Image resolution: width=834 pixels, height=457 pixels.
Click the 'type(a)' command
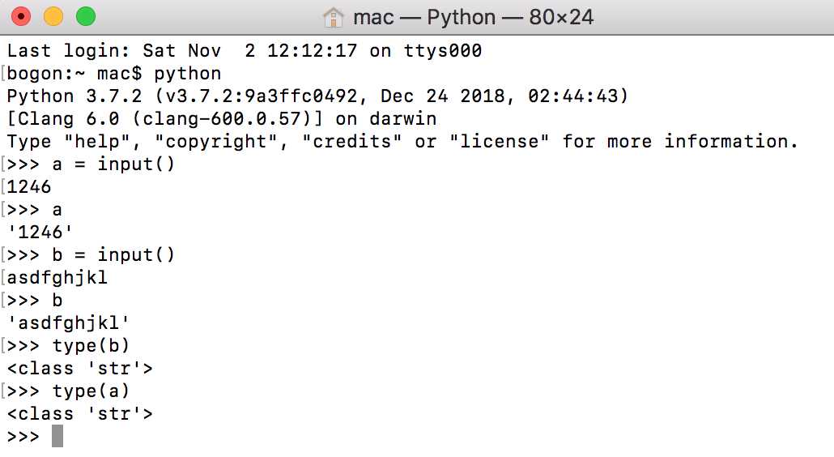(91, 391)
